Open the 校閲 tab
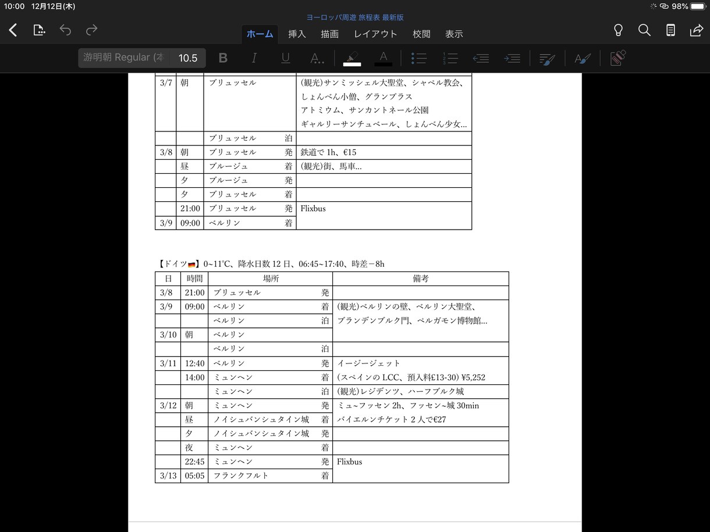This screenshot has width=710, height=532. (421, 34)
